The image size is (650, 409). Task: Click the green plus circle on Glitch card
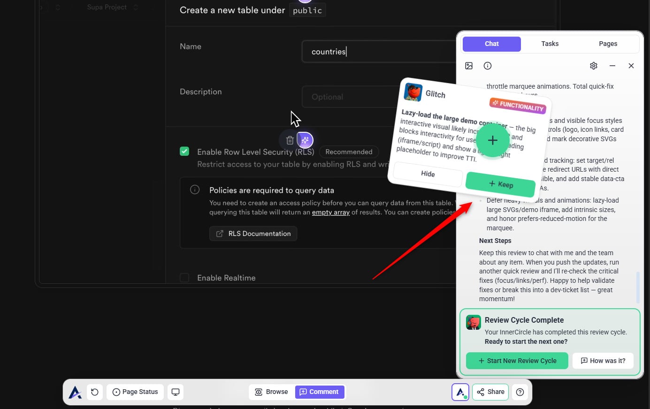[x=492, y=140]
